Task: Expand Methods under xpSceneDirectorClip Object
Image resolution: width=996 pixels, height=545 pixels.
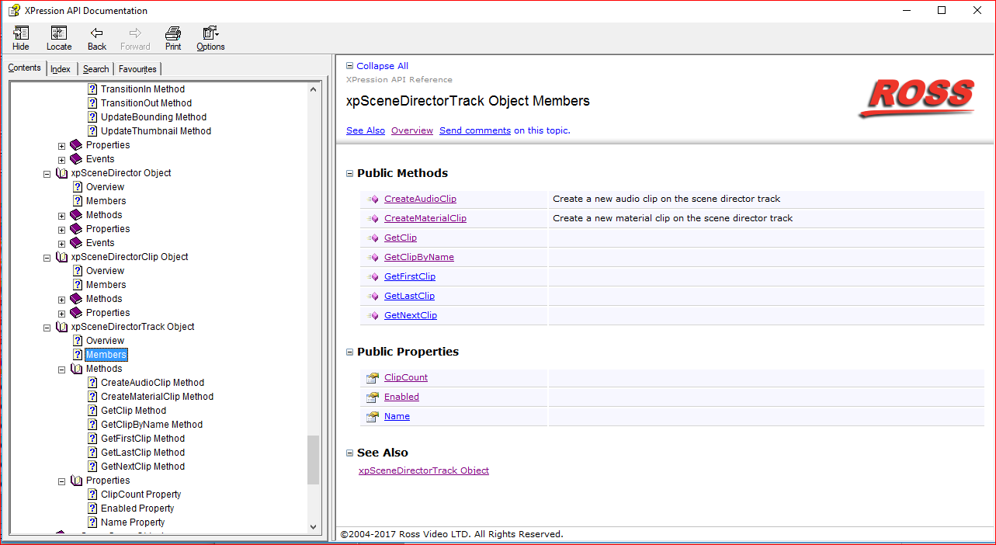Action: 62,299
